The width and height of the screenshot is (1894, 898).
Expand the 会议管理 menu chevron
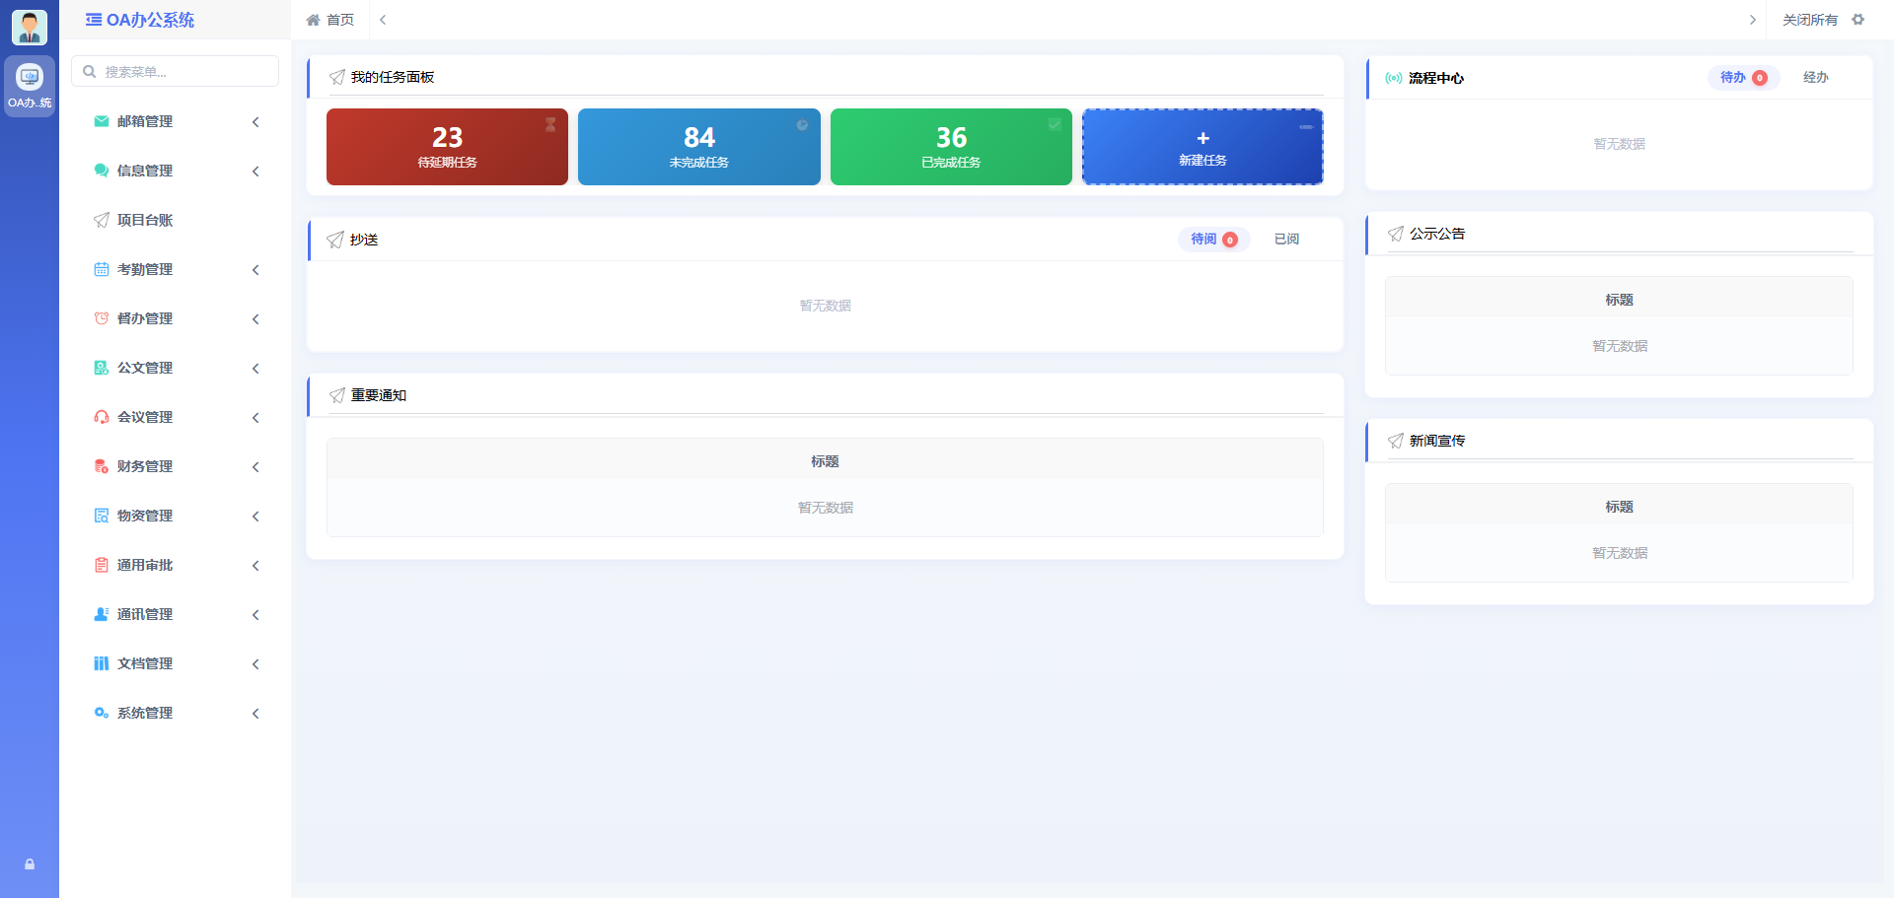click(x=255, y=418)
